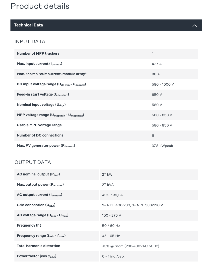Screen dimensions: 208x270
Task: Click the Number of MPP trackers row label
Action: [x=38, y=54]
